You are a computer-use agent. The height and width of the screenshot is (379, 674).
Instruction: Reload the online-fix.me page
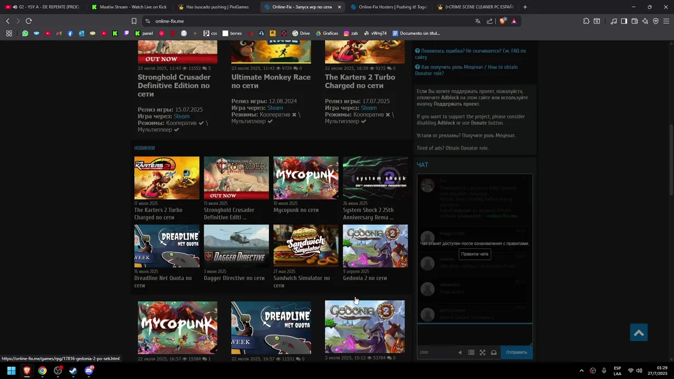(x=28, y=21)
